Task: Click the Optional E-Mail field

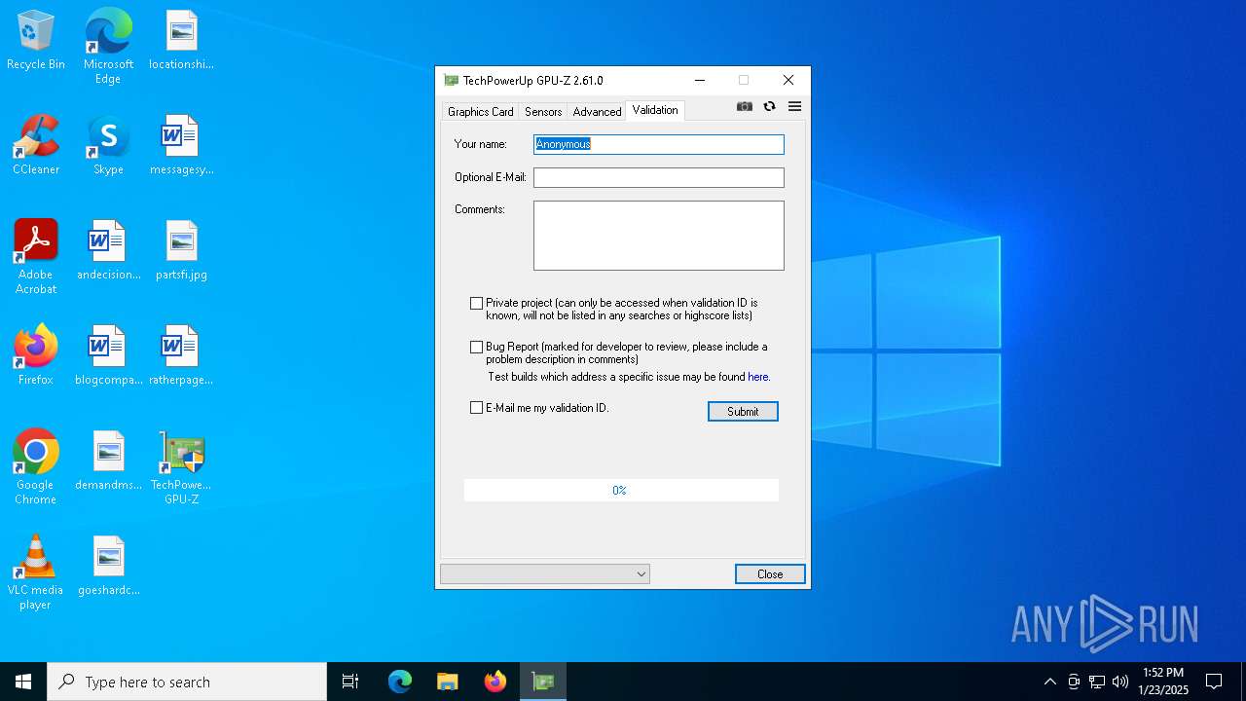Action: pyautogui.click(x=658, y=177)
